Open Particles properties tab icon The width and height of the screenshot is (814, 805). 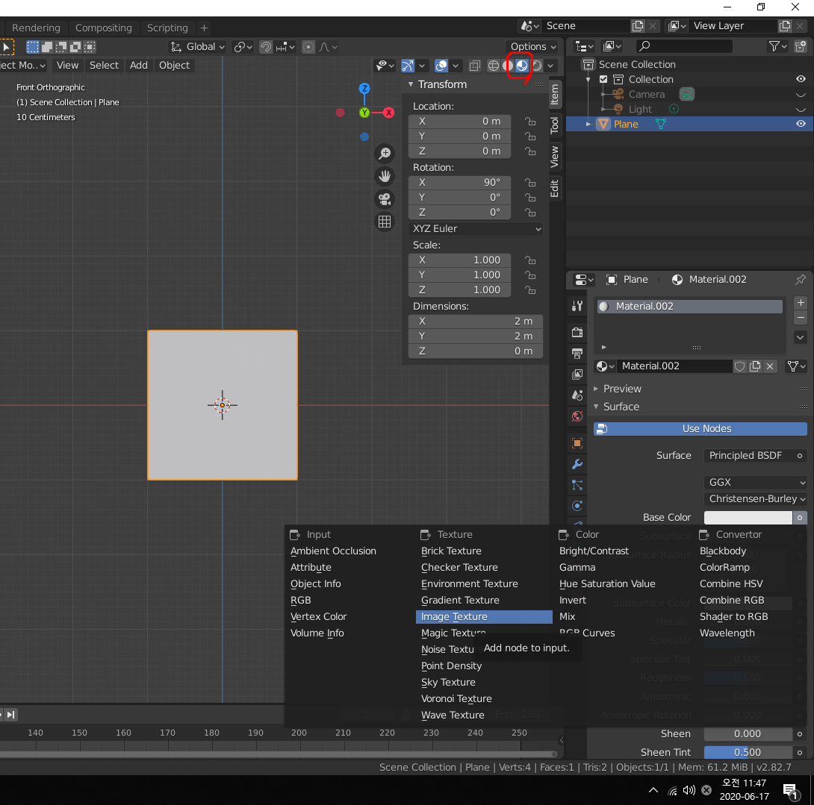coord(577,485)
